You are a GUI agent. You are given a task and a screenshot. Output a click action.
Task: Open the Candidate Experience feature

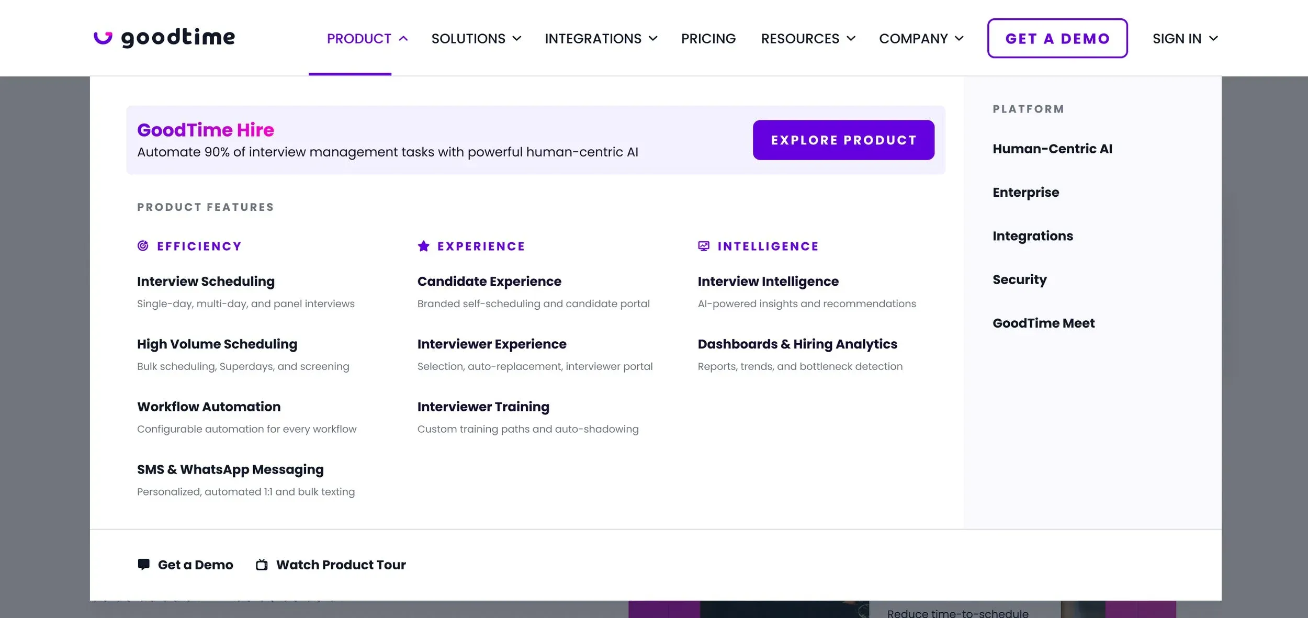489,282
